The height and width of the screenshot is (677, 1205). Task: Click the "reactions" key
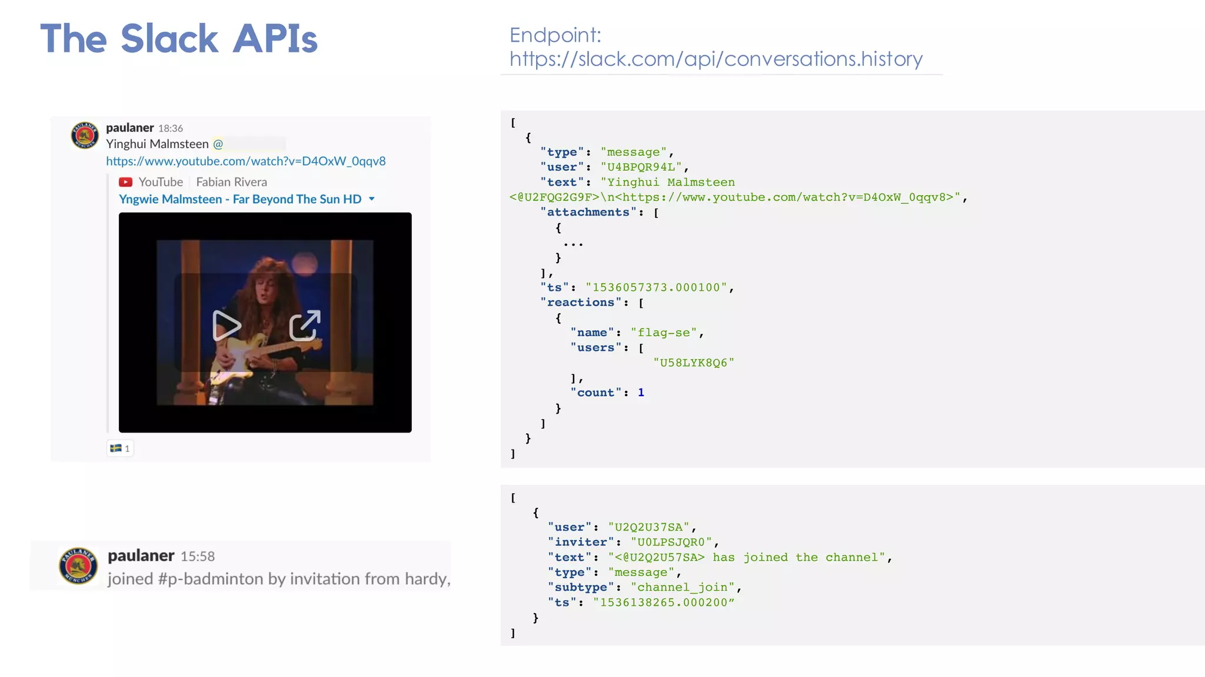click(581, 302)
